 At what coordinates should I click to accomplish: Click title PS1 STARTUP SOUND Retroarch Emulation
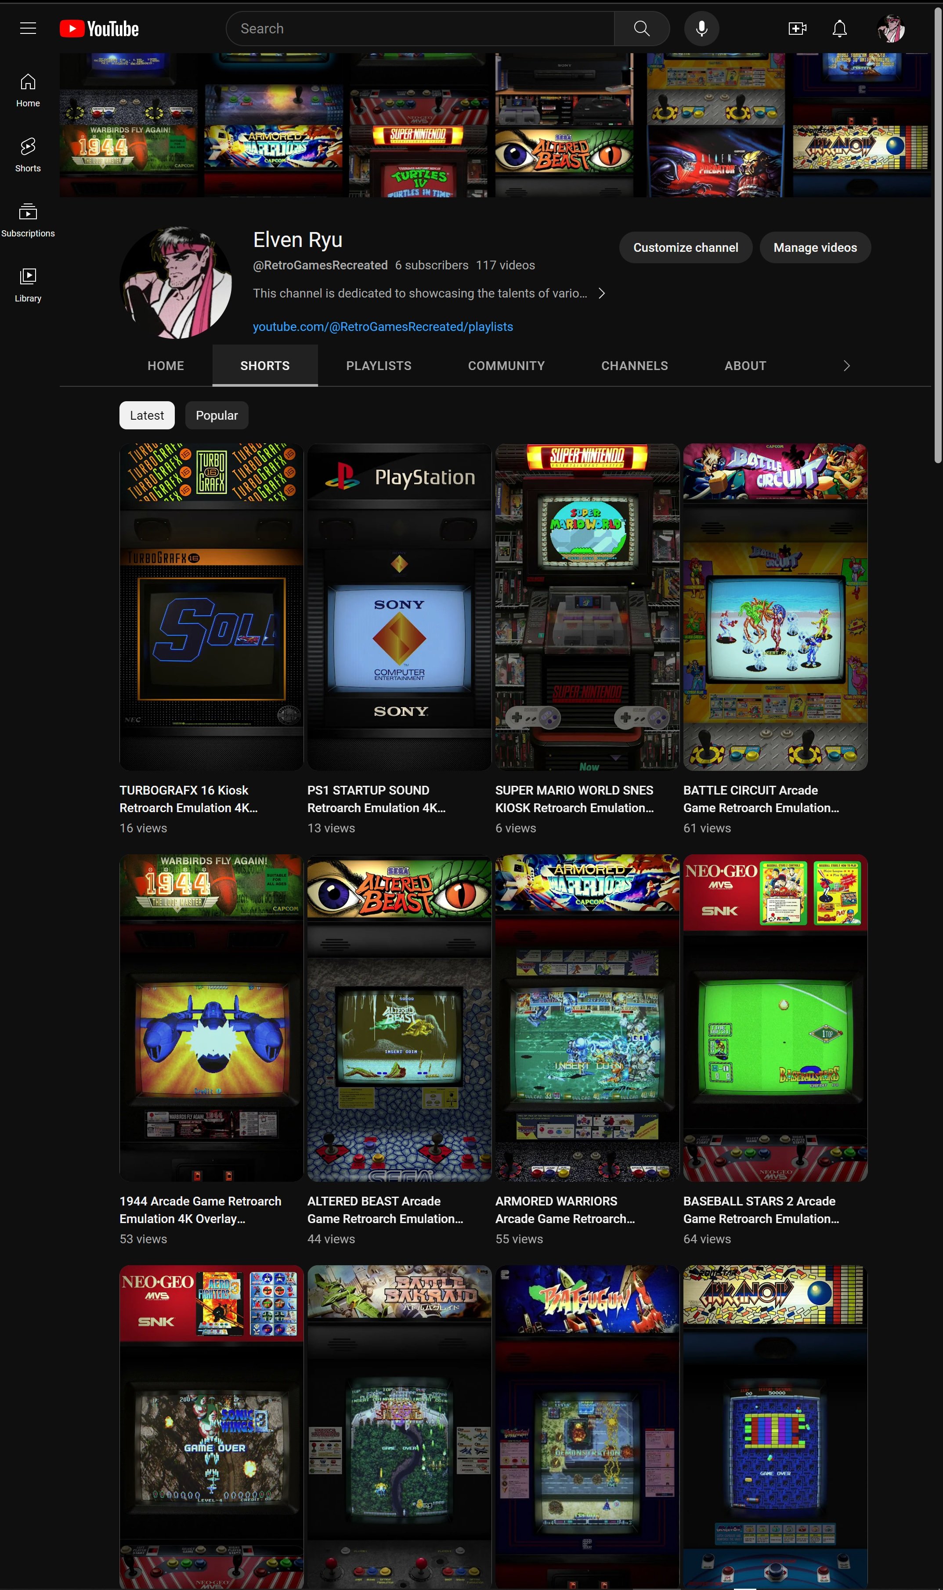pyautogui.click(x=377, y=799)
